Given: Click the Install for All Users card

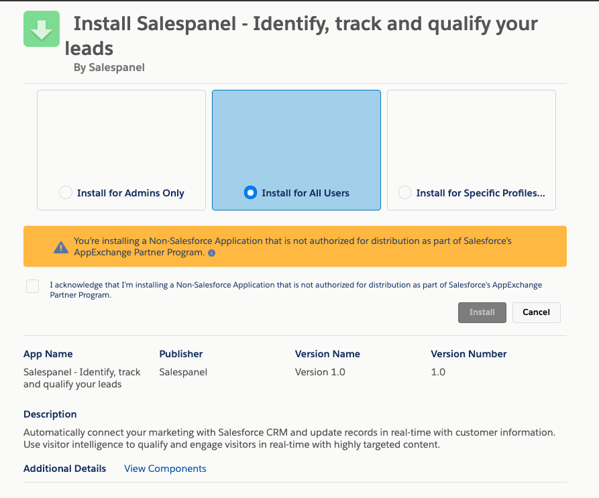Looking at the screenshot, I should (x=296, y=150).
